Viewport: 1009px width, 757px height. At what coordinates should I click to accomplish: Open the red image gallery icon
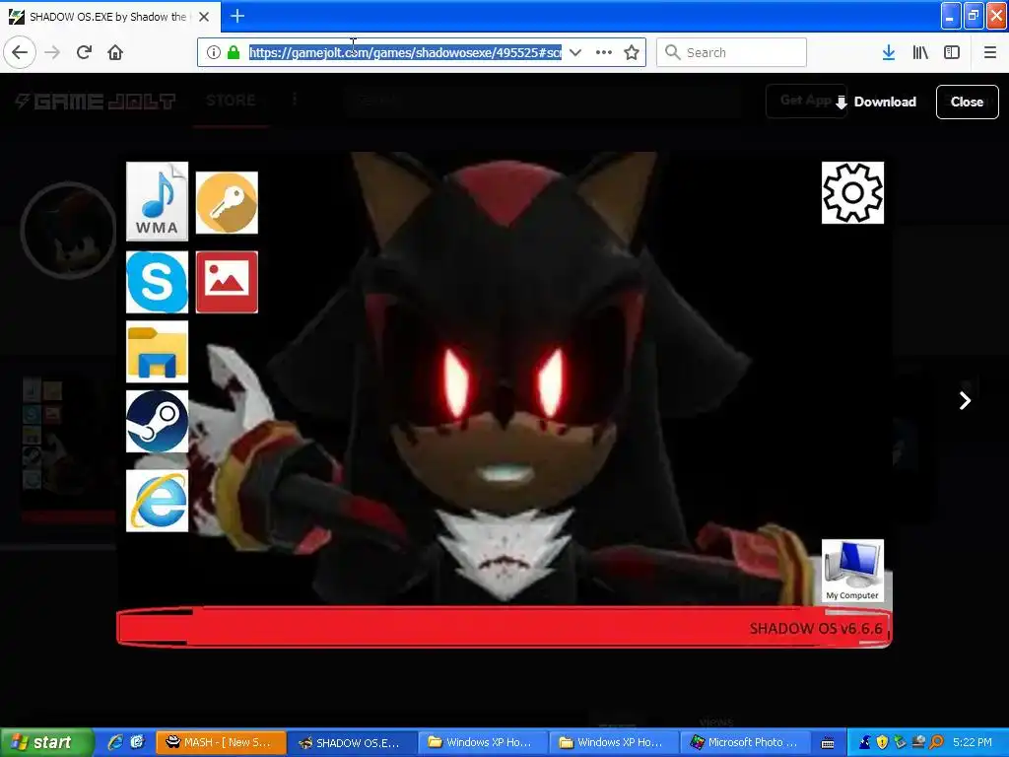tap(227, 282)
